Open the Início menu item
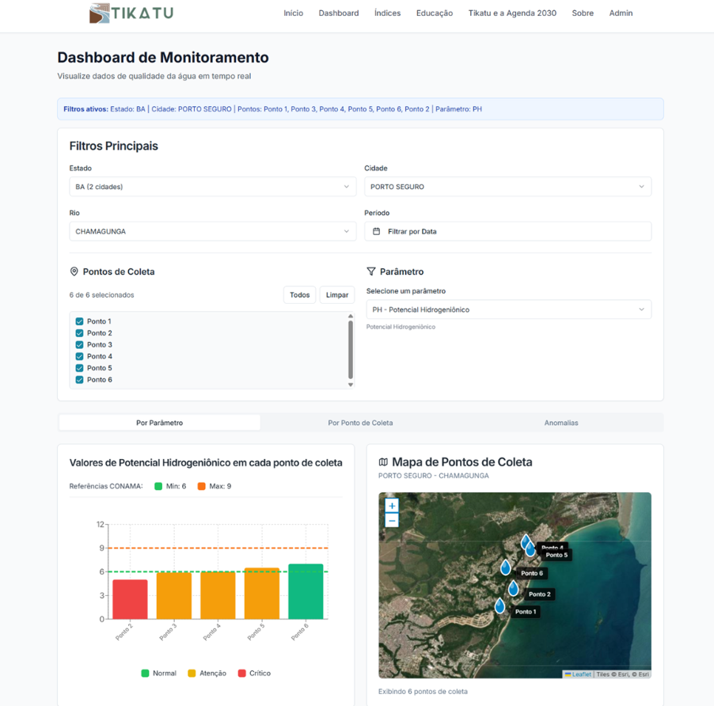The width and height of the screenshot is (714, 706). [x=293, y=13]
